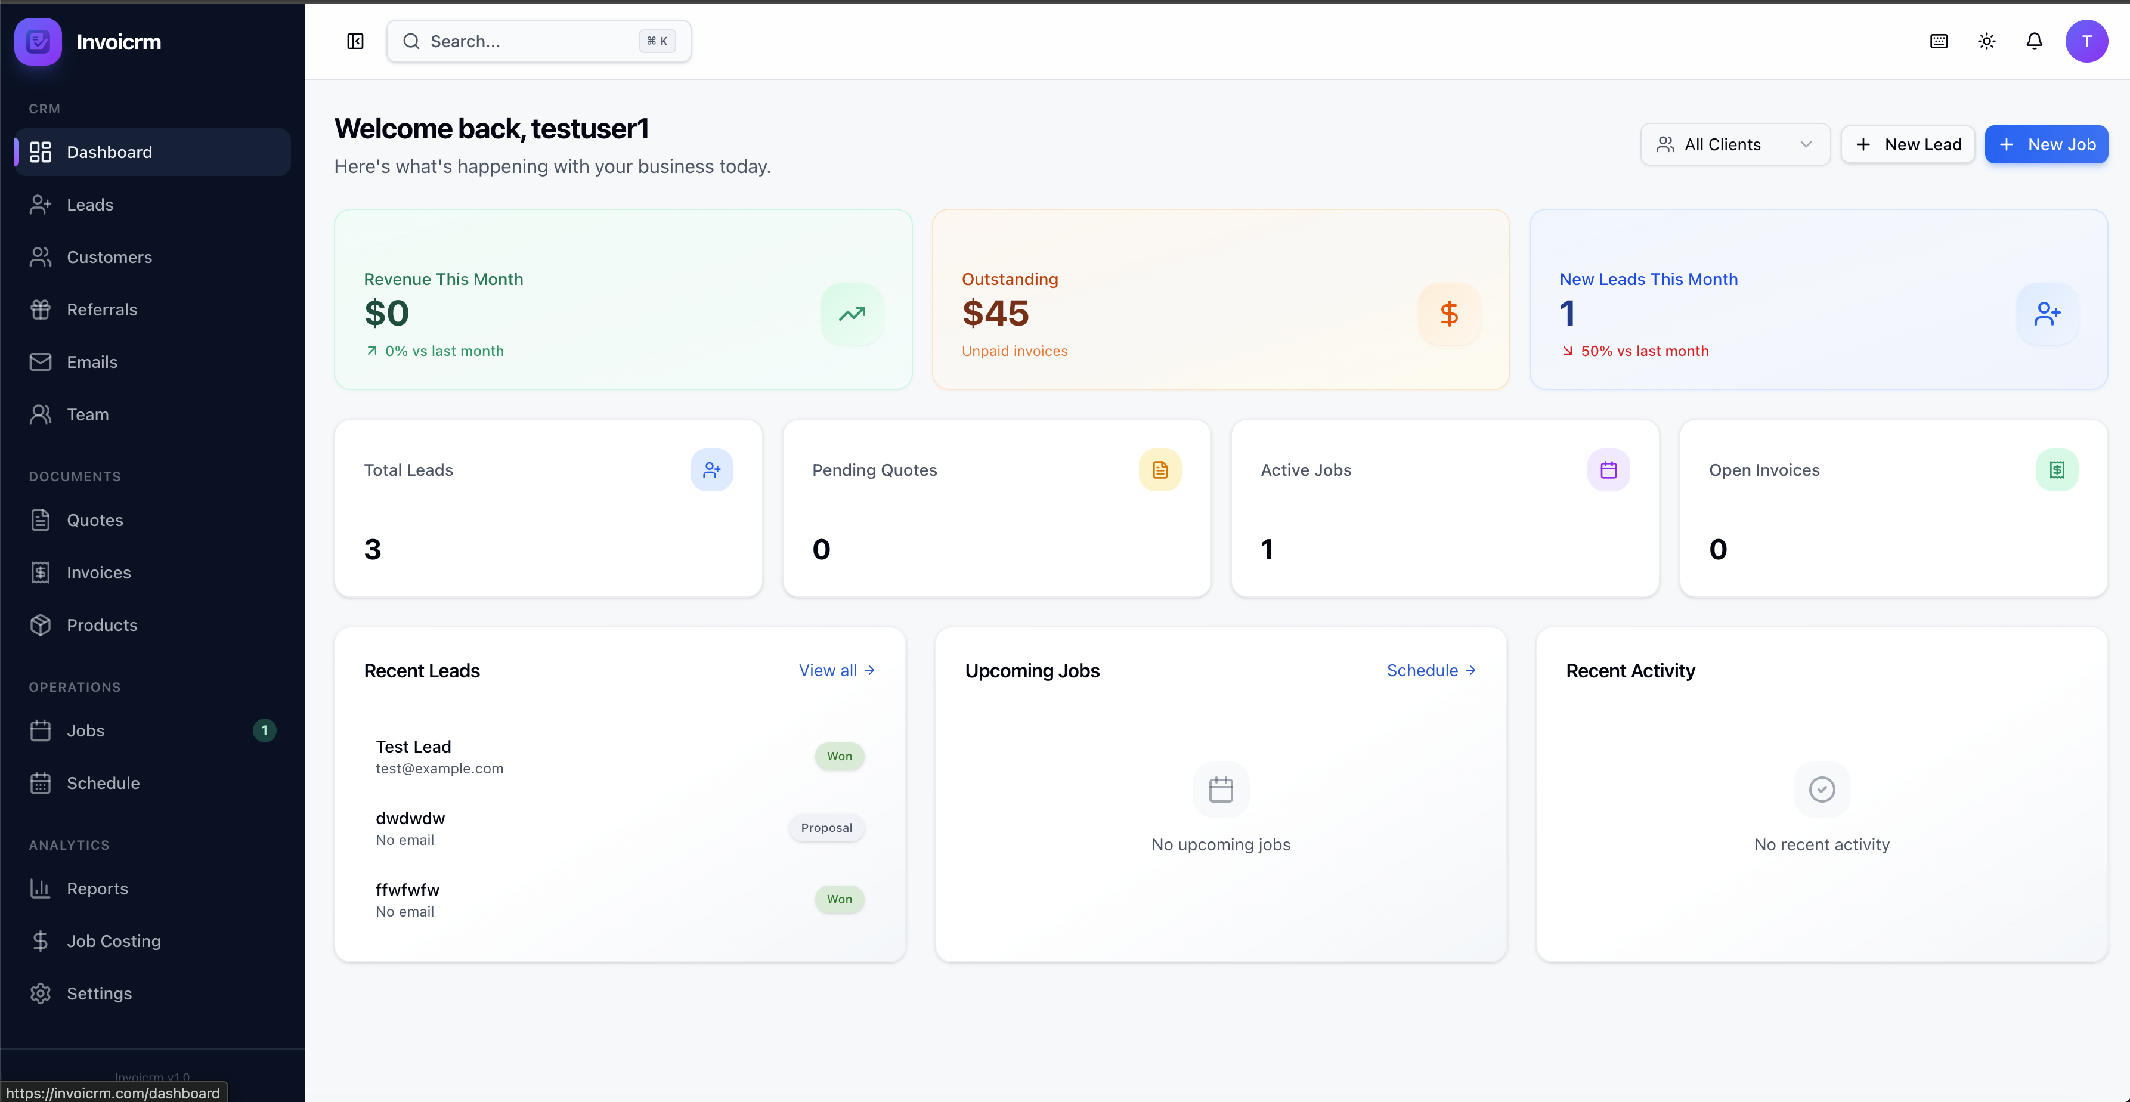Click the New Lead button
The width and height of the screenshot is (2130, 1102).
tap(1908, 144)
